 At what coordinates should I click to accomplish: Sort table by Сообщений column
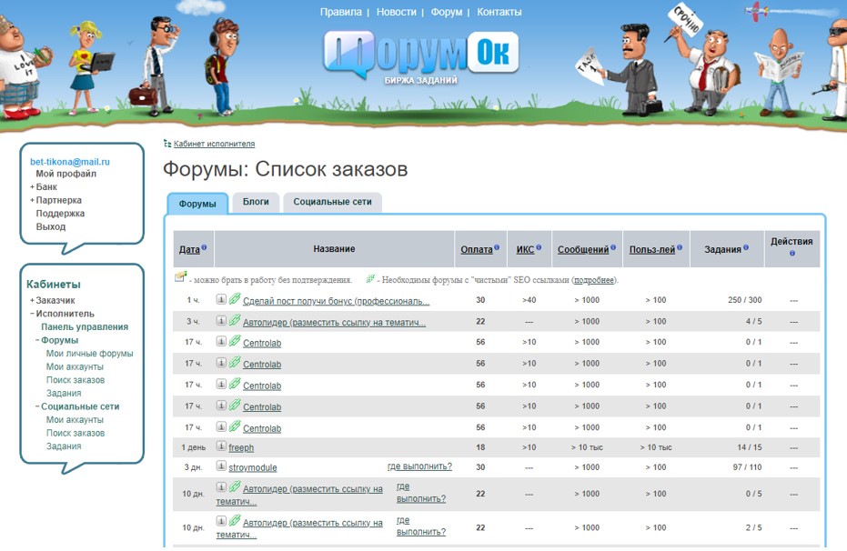click(583, 250)
